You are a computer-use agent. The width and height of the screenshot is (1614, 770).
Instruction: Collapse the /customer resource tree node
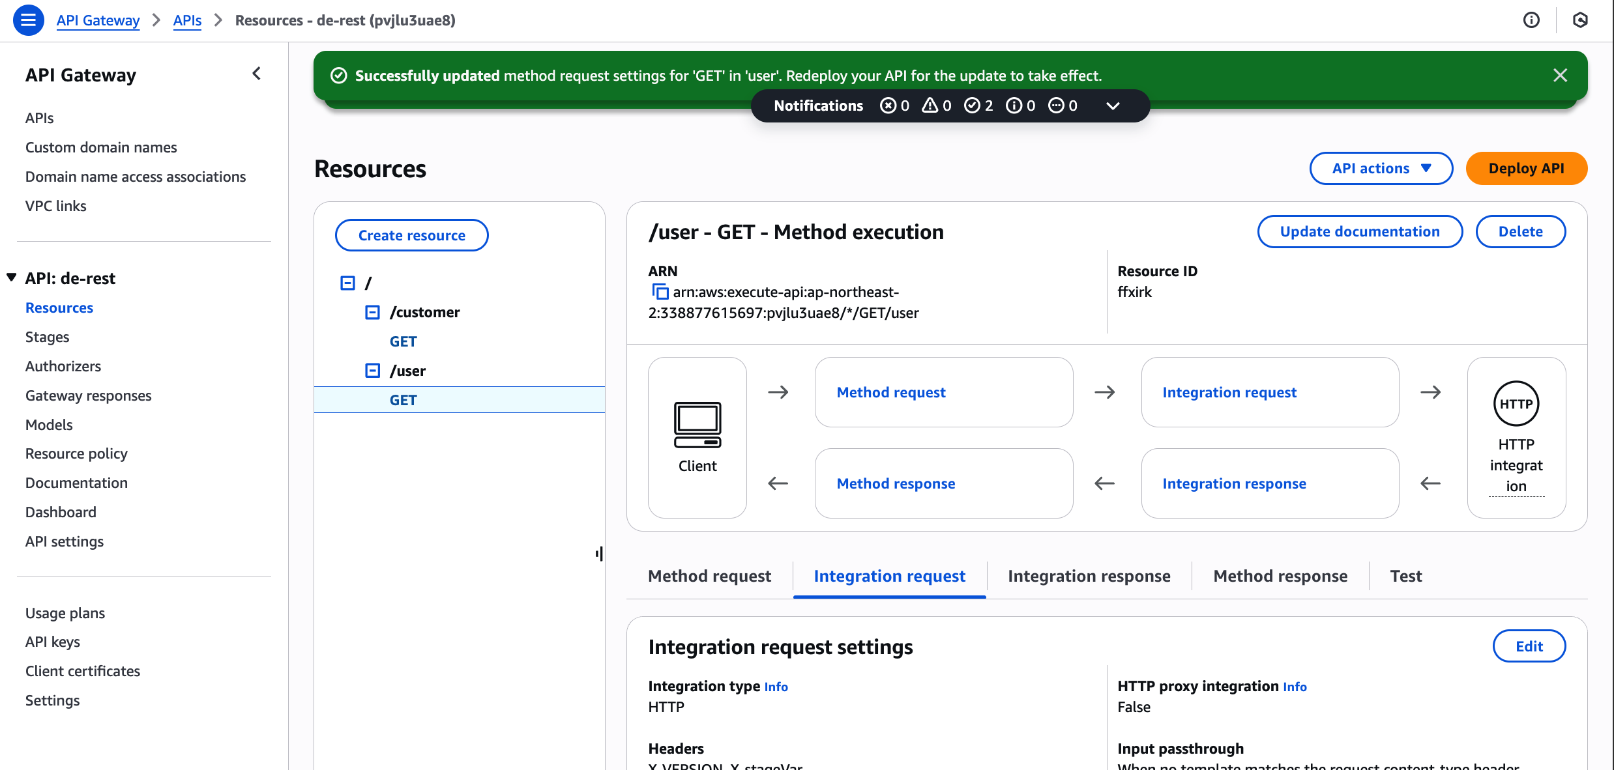[x=372, y=313]
